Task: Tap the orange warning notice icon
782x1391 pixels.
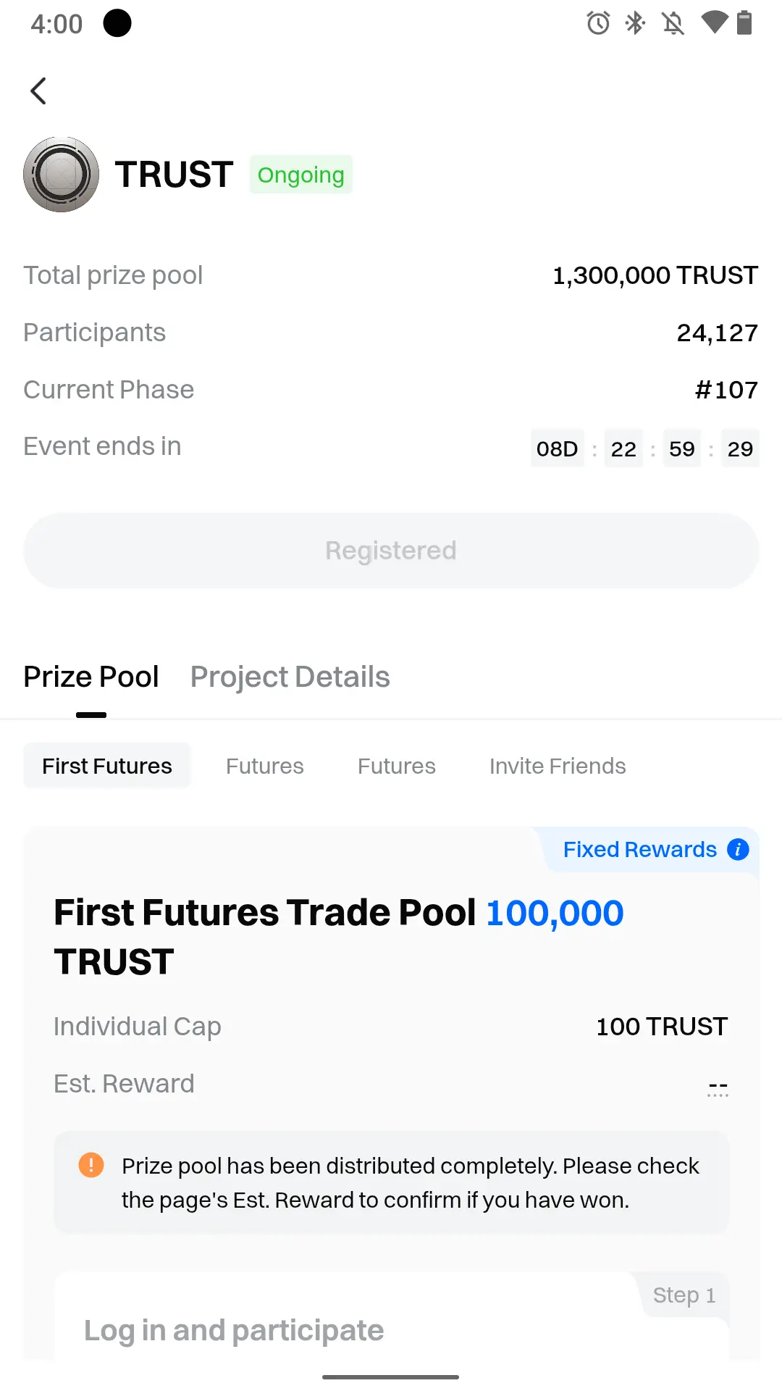Action: coord(91,1165)
